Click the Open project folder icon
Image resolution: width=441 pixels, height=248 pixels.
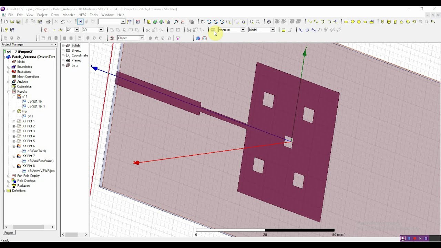tap(12, 22)
